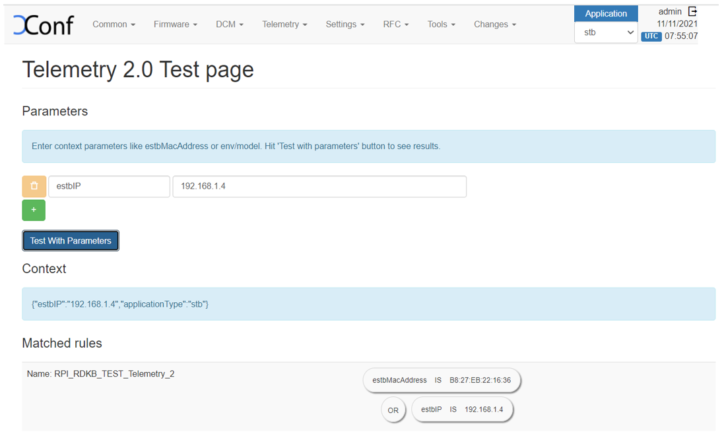The width and height of the screenshot is (724, 444).
Task: Click the estbMacAddress IS rule condition
Action: click(x=442, y=380)
